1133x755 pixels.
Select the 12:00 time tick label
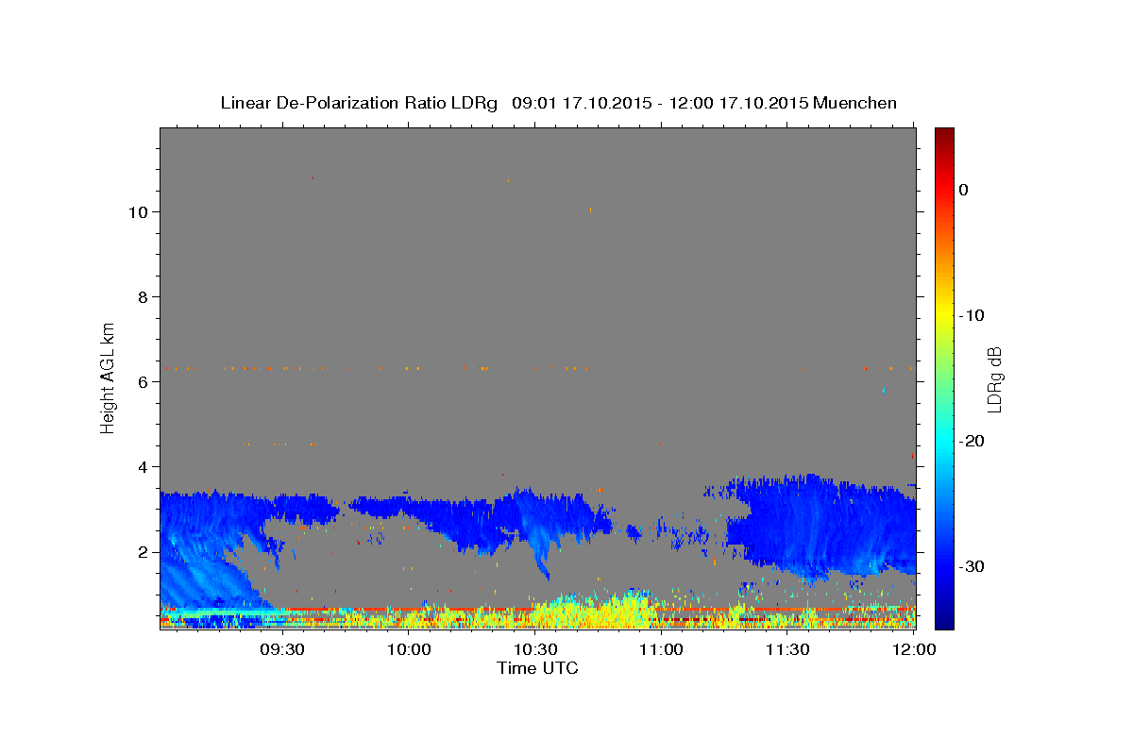[x=913, y=650]
